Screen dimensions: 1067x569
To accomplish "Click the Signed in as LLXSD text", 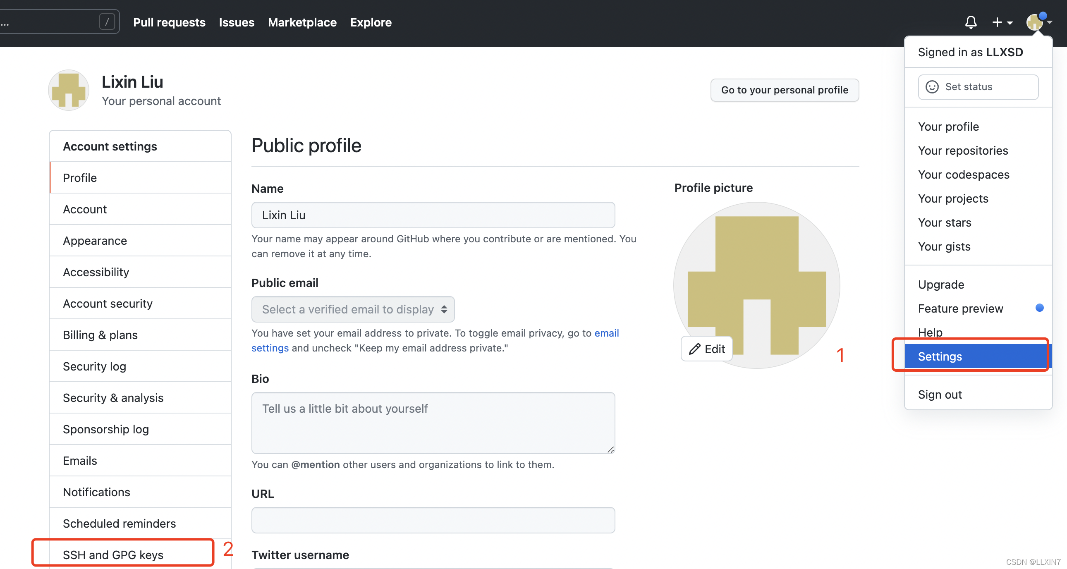I will coord(970,52).
